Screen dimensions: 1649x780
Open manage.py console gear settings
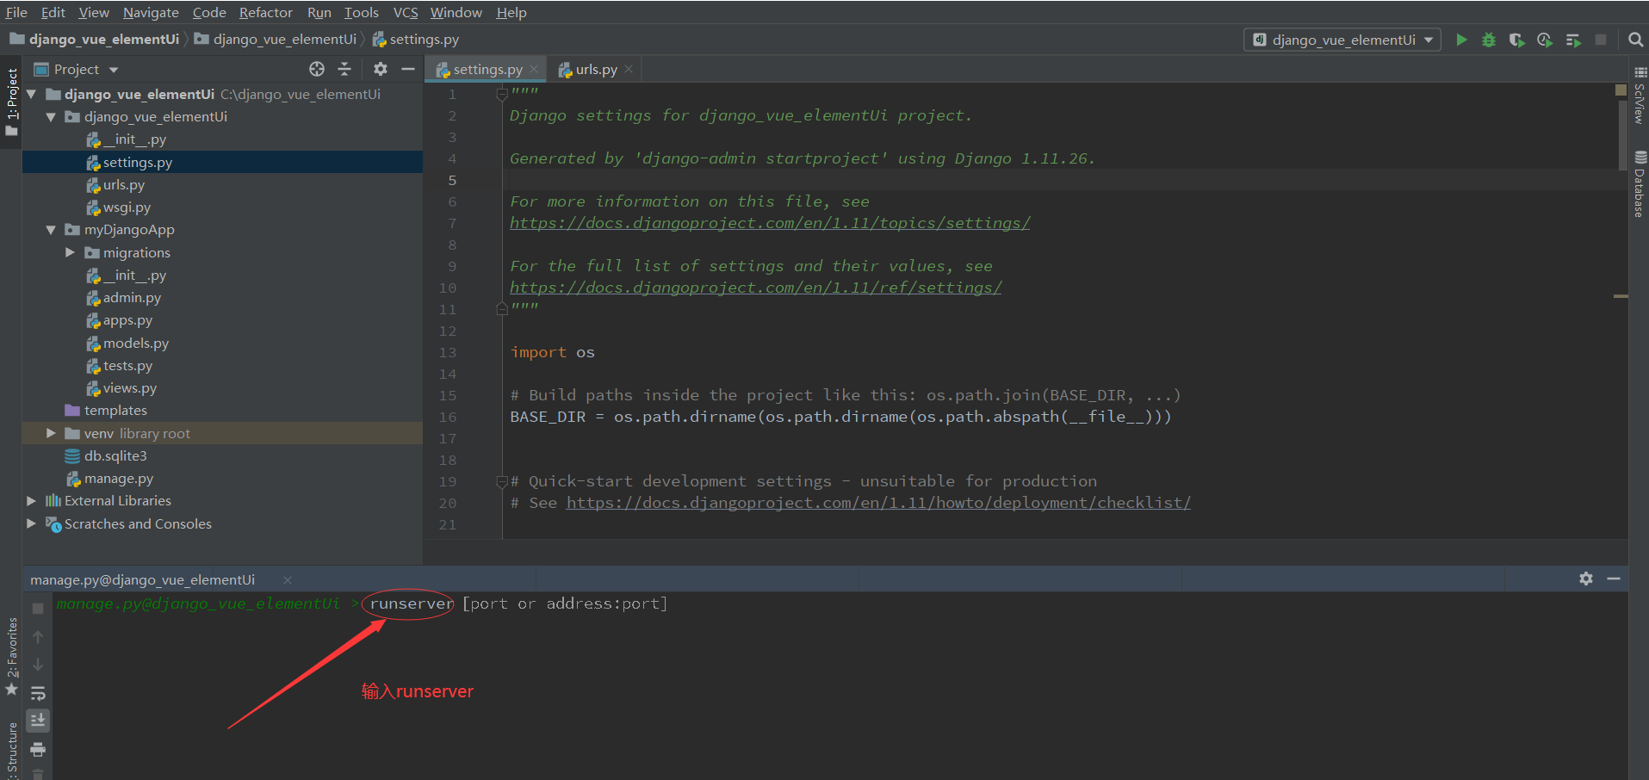click(1586, 579)
